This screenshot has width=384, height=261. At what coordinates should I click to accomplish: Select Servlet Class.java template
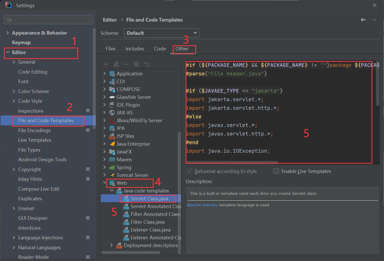(149, 199)
